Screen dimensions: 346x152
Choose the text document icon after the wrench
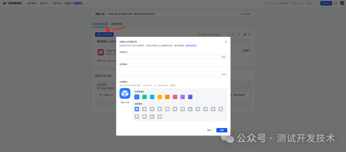pyautogui.click(x=221, y=109)
